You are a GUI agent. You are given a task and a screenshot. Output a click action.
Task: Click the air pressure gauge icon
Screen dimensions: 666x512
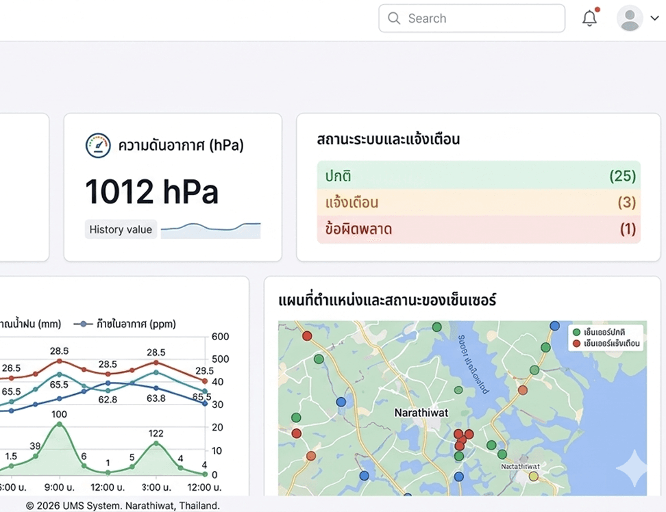click(98, 146)
